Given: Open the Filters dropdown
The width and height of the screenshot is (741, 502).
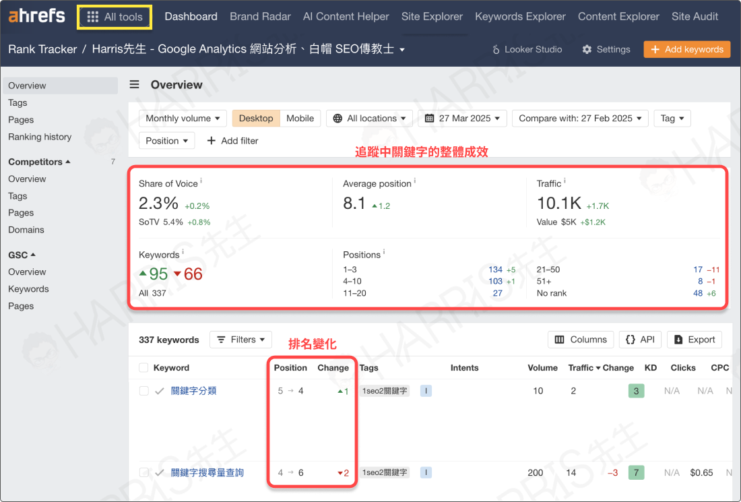Looking at the screenshot, I should click(x=240, y=340).
